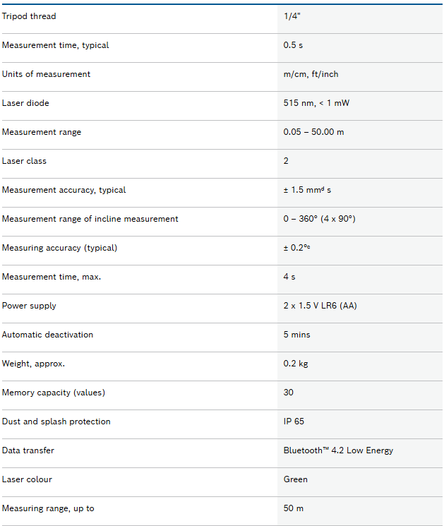Click the 0.2 kg weight value
The height and width of the screenshot is (526, 444).
[296, 364]
